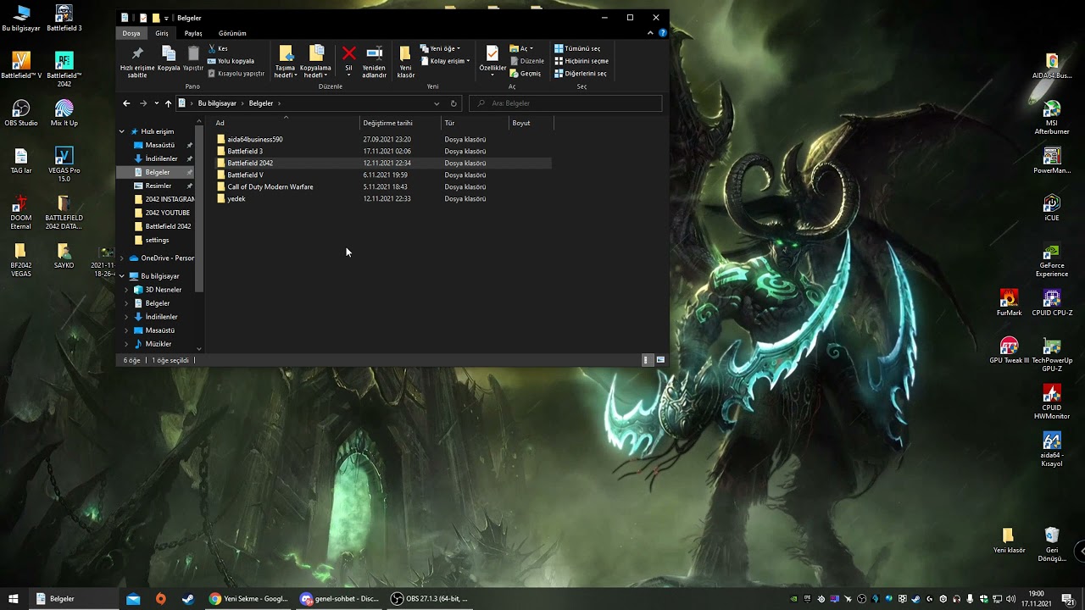Pin folder with Hızlı erişime sabitle
Screen dimensions: 1085x610
137,62
